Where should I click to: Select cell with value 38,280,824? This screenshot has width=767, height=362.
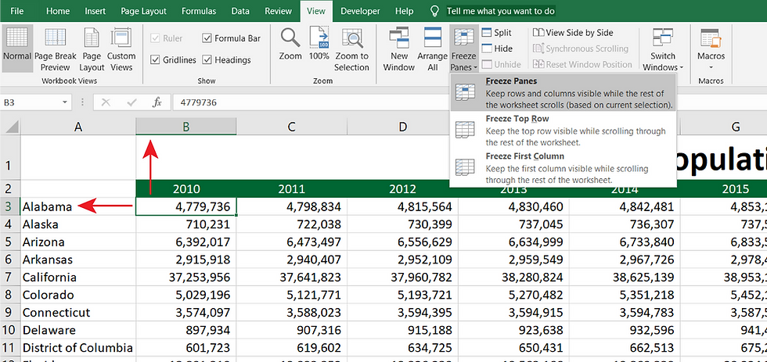pos(513,278)
